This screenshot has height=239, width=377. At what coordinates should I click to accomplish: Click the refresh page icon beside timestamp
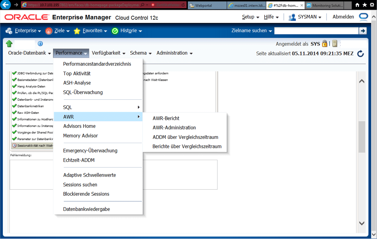click(x=361, y=54)
